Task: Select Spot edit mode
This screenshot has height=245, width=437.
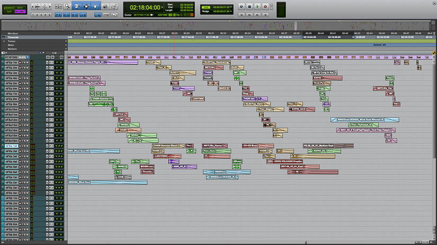Action: click(20, 8)
